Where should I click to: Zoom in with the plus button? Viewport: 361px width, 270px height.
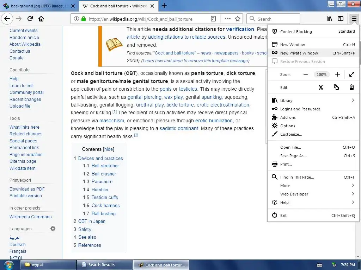click(337, 75)
